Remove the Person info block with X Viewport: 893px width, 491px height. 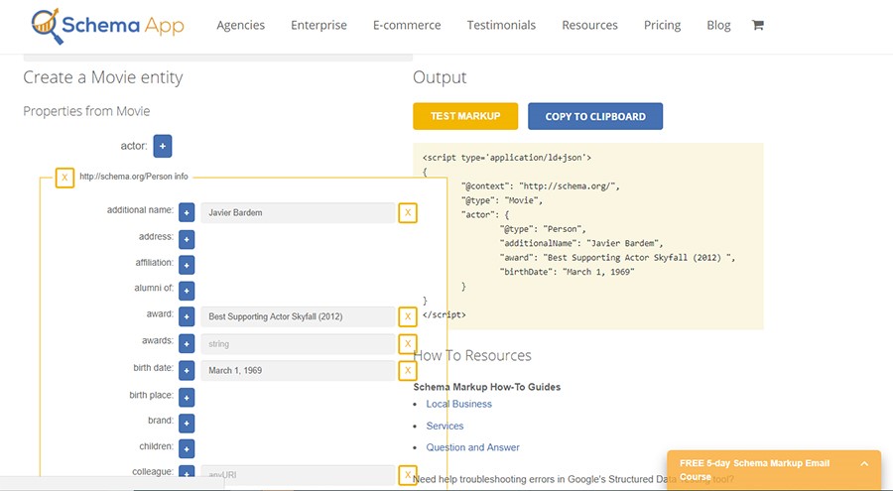pyautogui.click(x=64, y=178)
